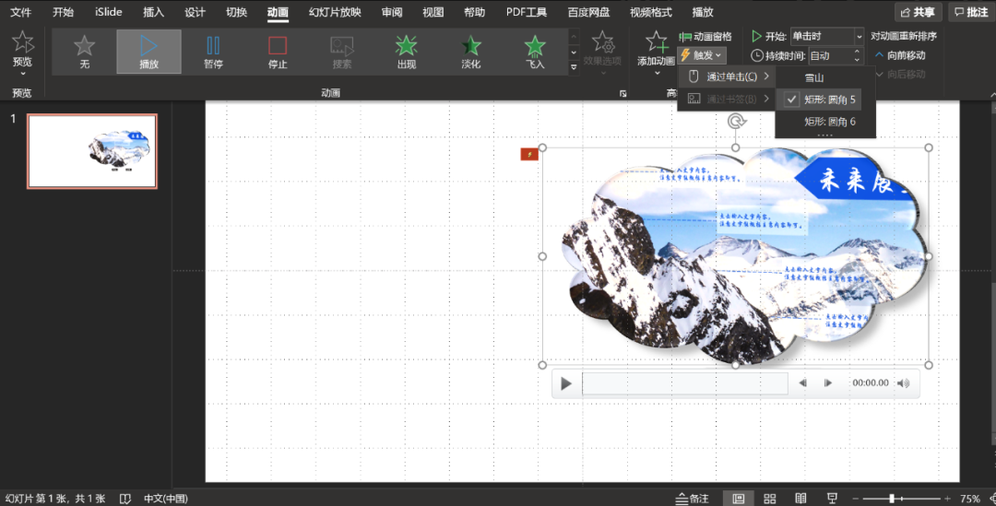Apply the 停止 (Stop) media animation
Viewport: 996px width, 506px height.
tap(278, 52)
